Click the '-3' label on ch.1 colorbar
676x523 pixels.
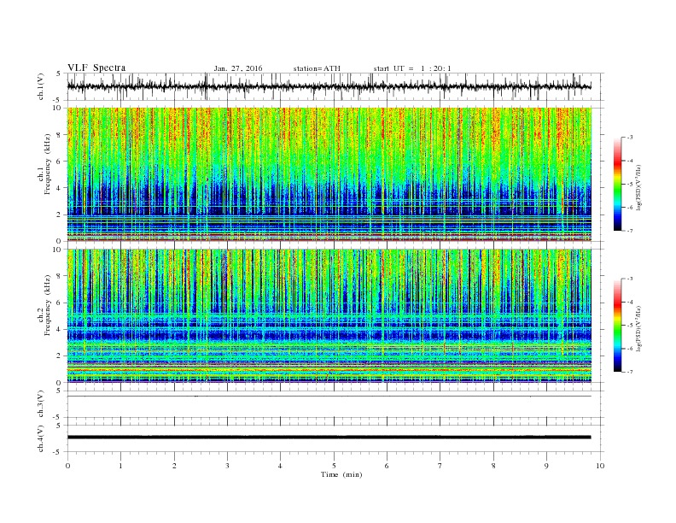630,138
